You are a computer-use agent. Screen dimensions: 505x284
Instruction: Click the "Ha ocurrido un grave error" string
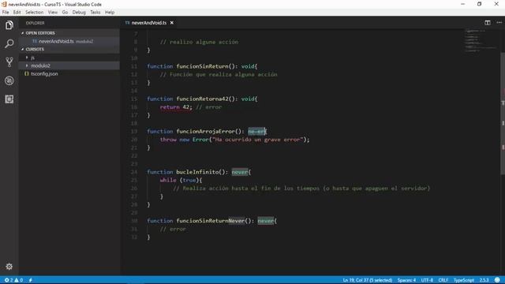pyautogui.click(x=257, y=140)
